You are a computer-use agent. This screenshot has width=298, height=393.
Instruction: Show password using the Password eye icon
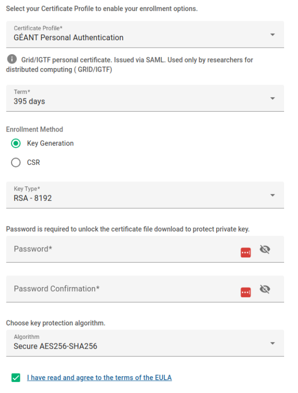(x=265, y=249)
